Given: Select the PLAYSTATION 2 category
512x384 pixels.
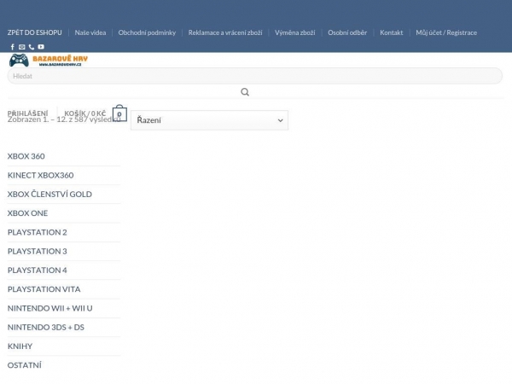Looking at the screenshot, I should [38, 232].
